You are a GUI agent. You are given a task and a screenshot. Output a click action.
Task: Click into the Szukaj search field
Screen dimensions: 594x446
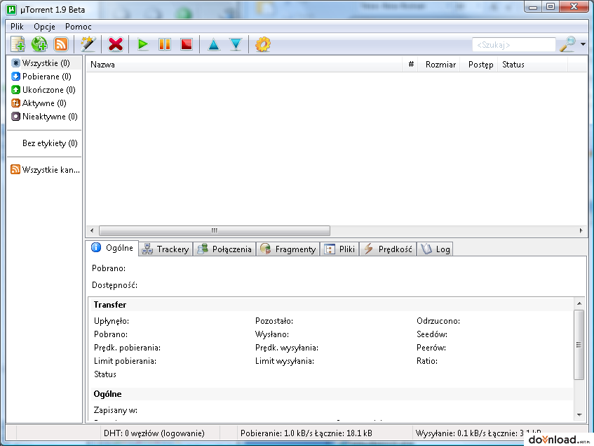tap(513, 45)
